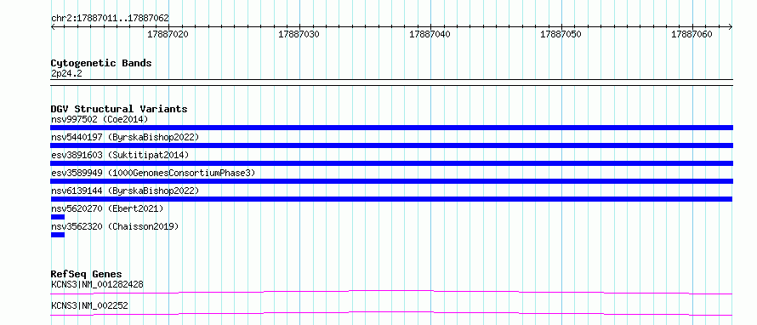Click the blue bar under nsv5440197
The height and width of the screenshot is (325, 757).
point(391,145)
